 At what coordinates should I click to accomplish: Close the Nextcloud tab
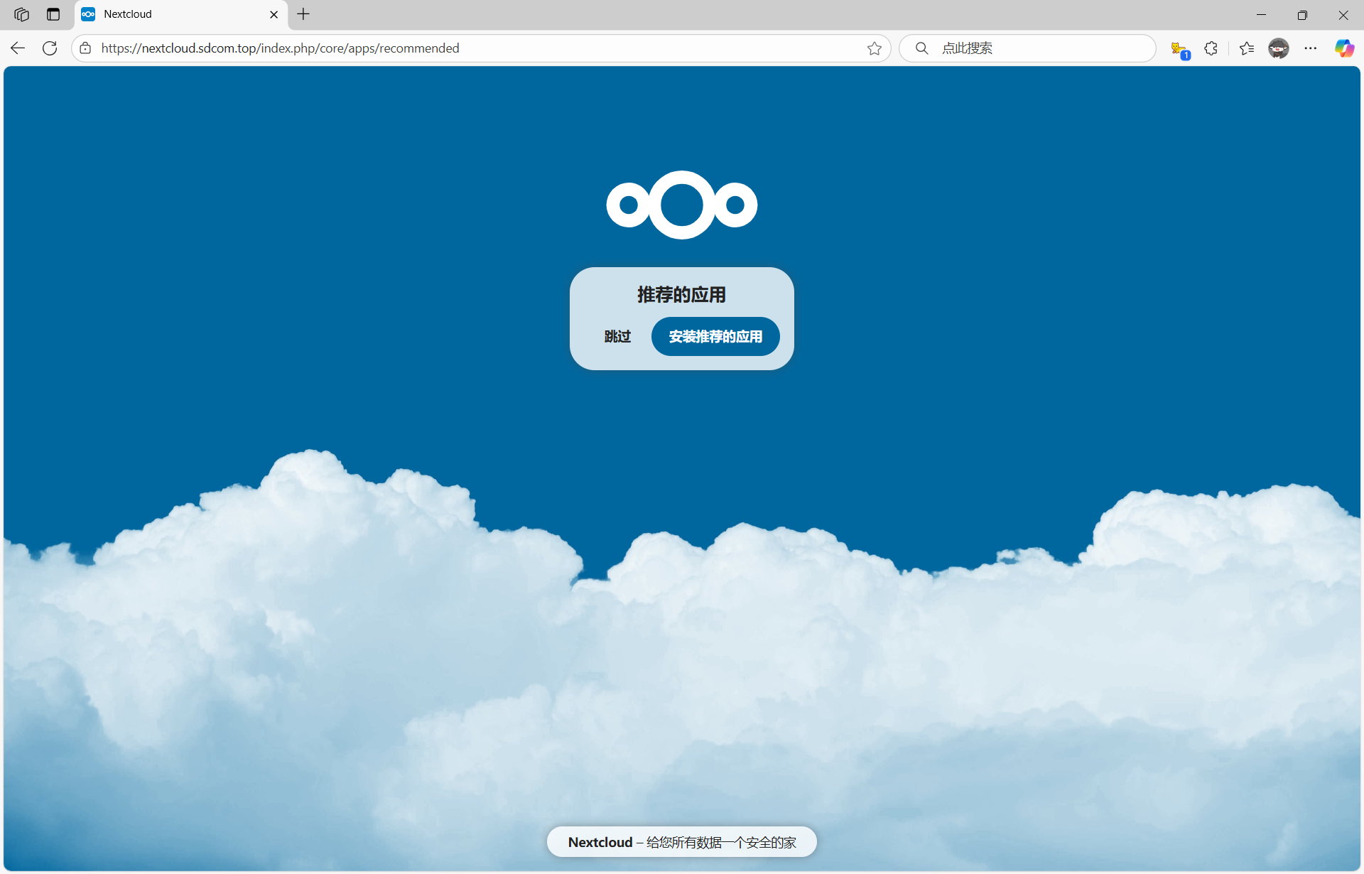274,14
